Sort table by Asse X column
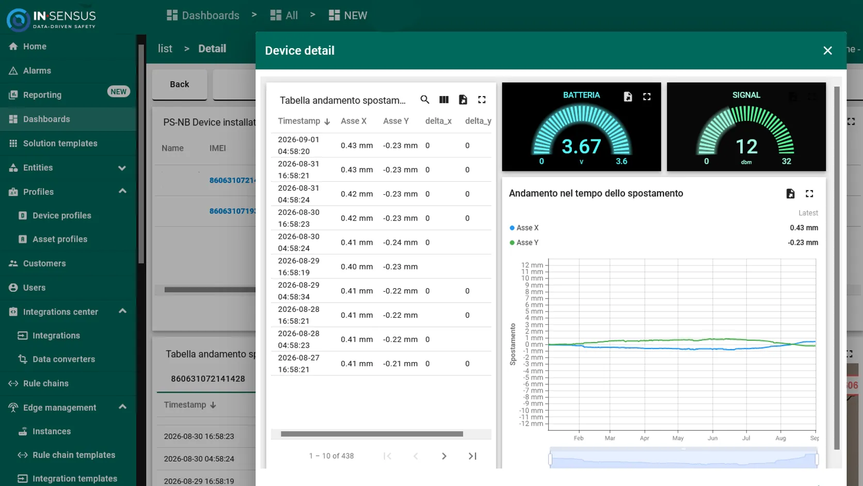863x486 pixels. tap(354, 121)
